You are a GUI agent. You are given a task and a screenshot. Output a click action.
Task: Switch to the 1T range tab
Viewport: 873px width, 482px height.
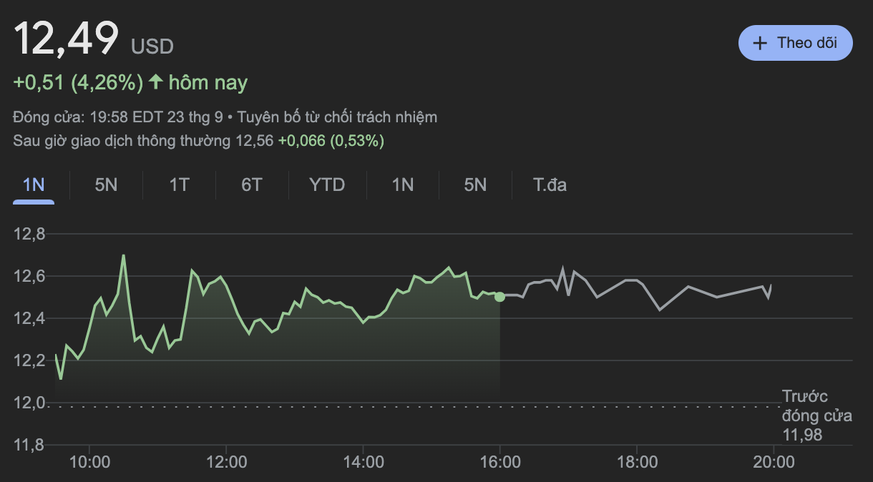[x=179, y=185]
